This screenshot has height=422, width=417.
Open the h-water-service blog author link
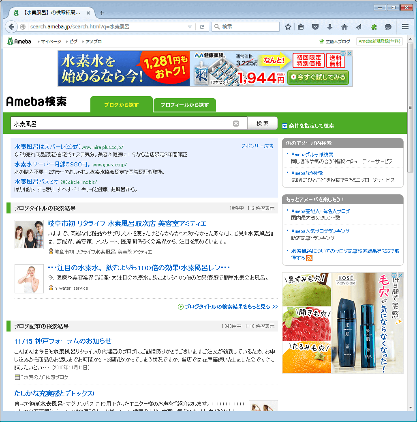[x=71, y=288]
